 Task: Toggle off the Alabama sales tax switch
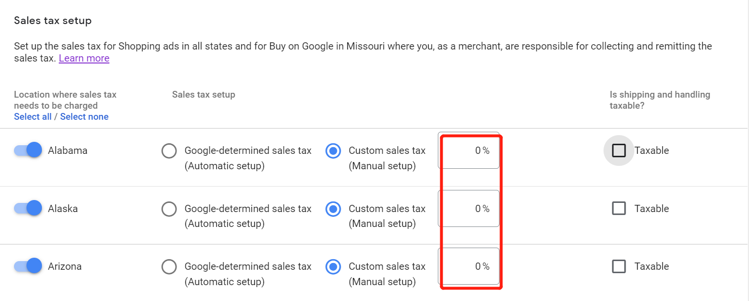click(28, 150)
